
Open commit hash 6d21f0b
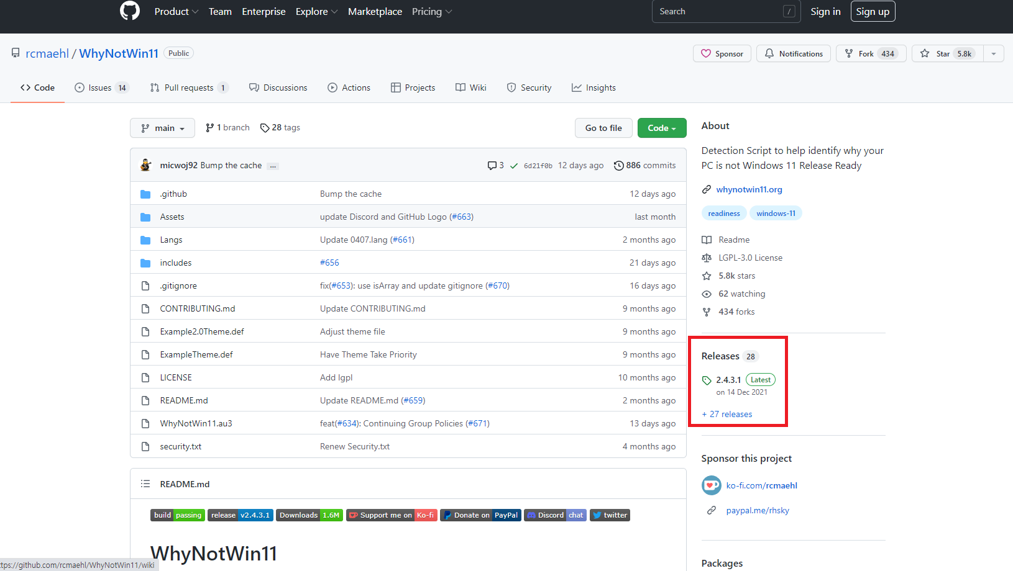point(538,166)
